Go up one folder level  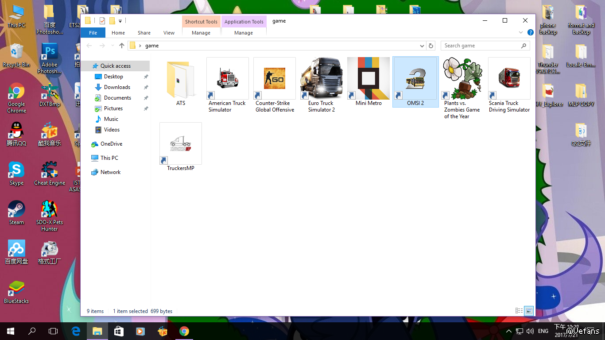[x=122, y=46]
